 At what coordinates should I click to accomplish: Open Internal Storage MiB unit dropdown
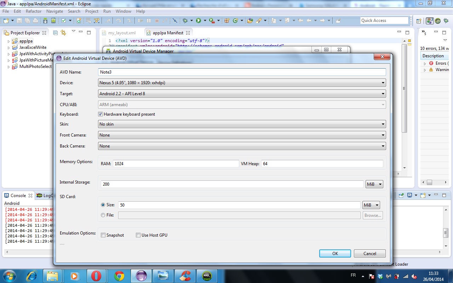[x=374, y=184]
